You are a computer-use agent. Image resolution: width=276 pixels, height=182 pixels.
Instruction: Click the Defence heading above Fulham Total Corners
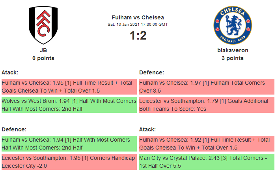(151, 72)
